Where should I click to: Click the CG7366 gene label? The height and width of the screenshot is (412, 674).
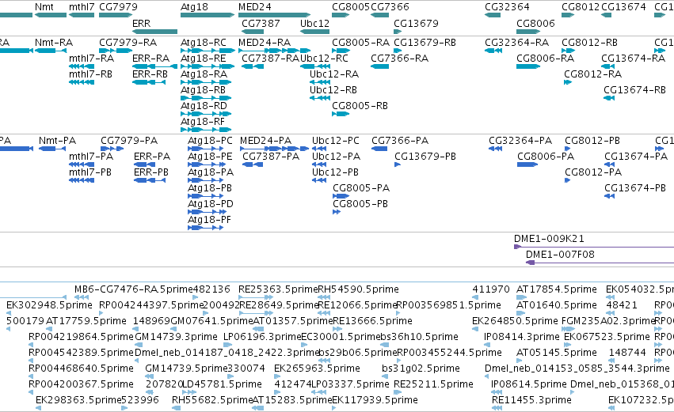pos(390,7)
